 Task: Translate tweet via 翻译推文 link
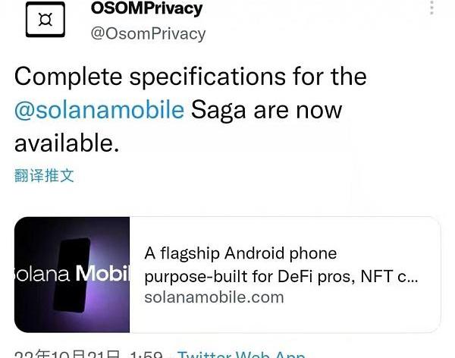click(44, 175)
